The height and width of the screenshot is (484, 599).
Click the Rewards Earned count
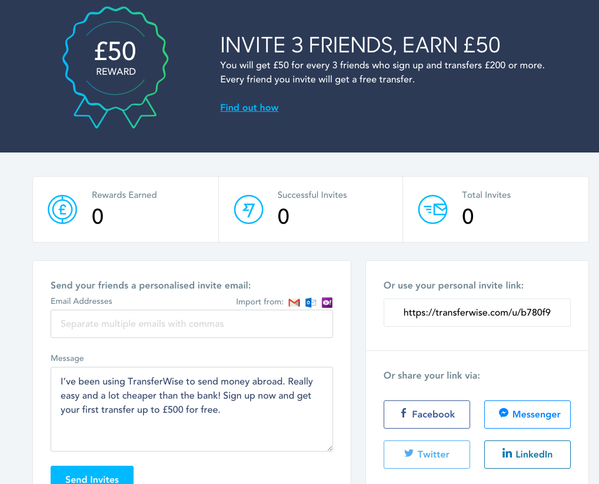[x=98, y=216]
